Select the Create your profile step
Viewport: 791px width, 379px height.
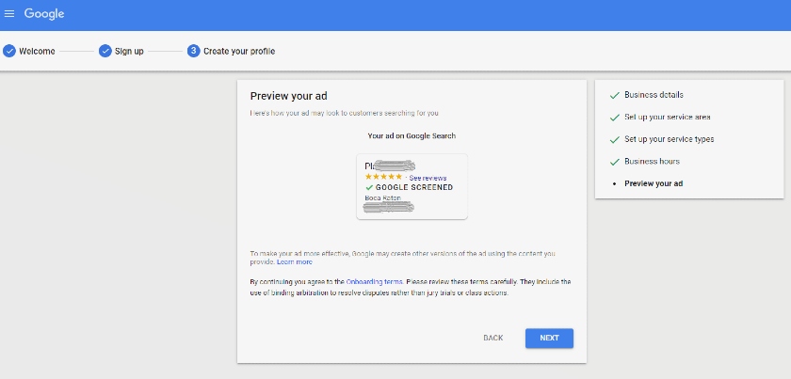pos(239,51)
